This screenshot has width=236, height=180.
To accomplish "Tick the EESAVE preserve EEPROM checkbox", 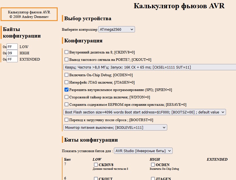I will tap(66, 104).
